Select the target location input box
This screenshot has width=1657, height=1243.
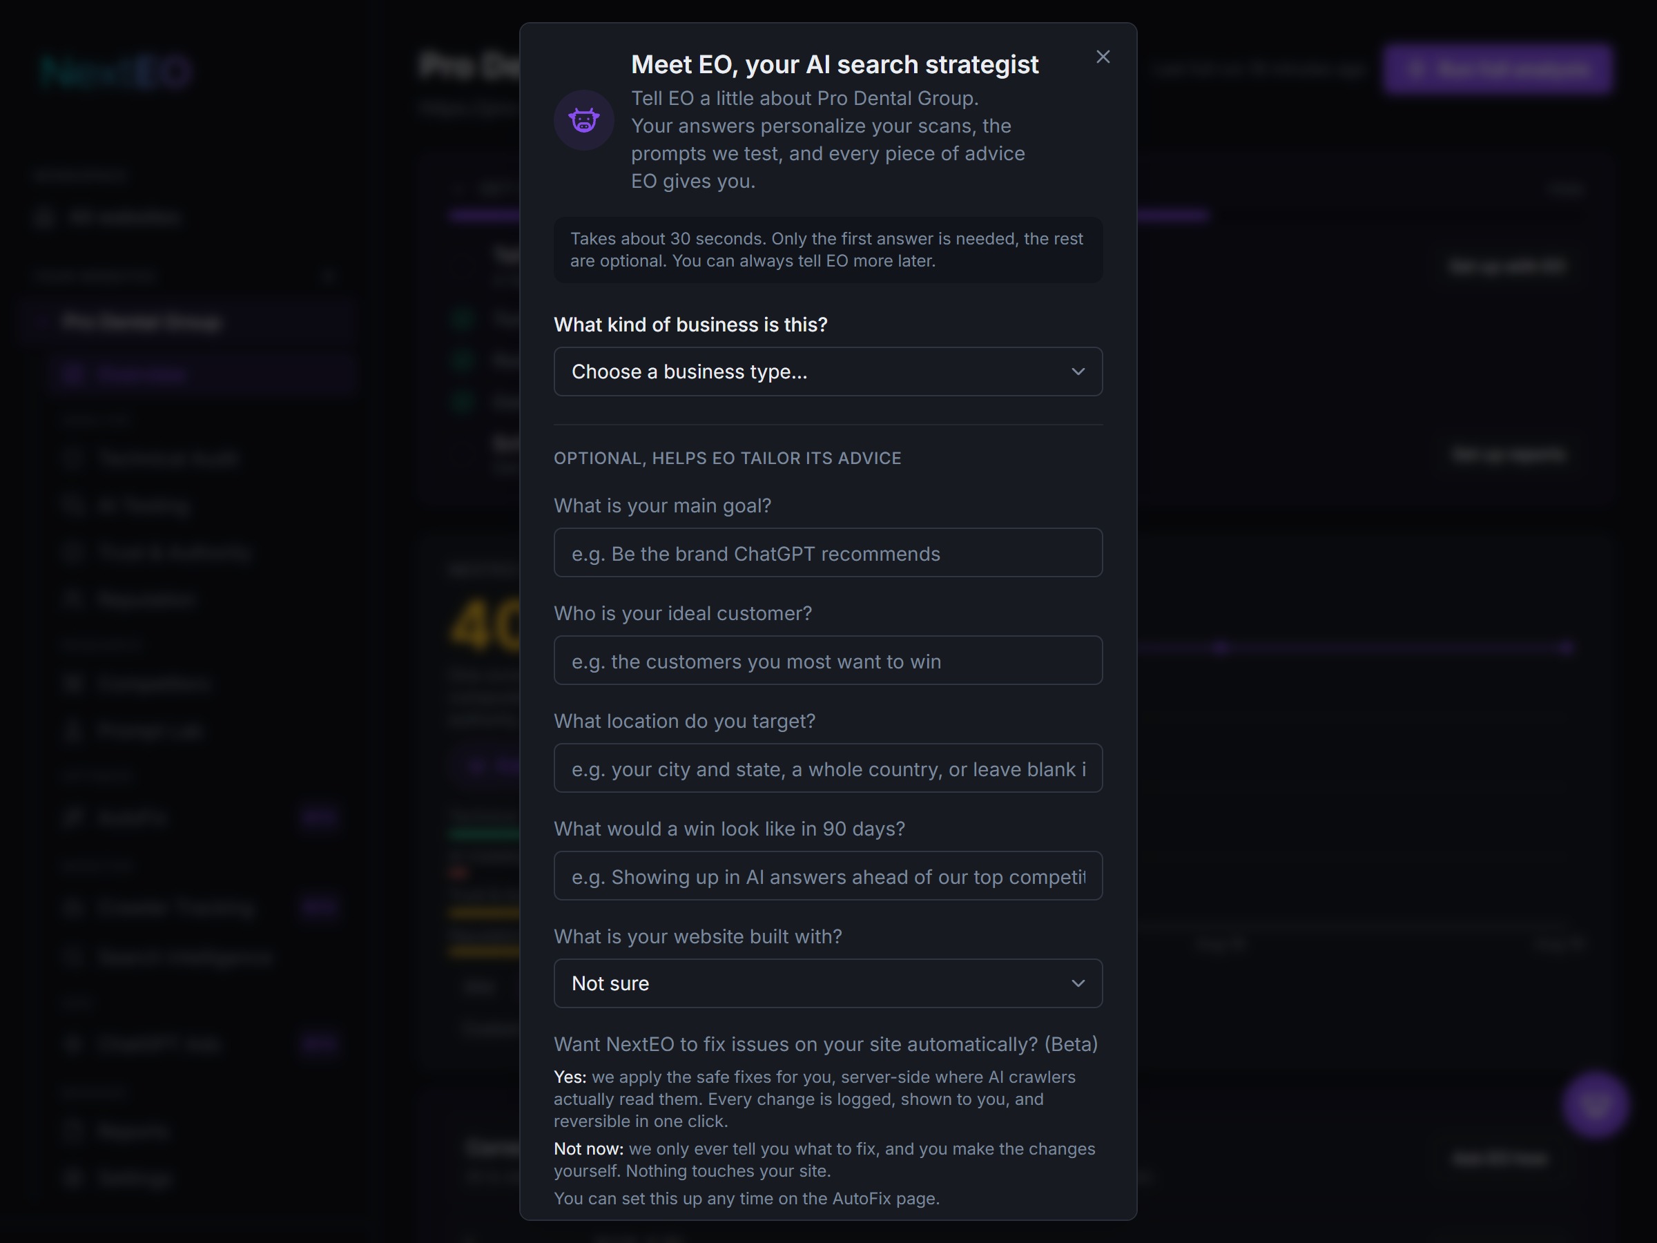828,769
